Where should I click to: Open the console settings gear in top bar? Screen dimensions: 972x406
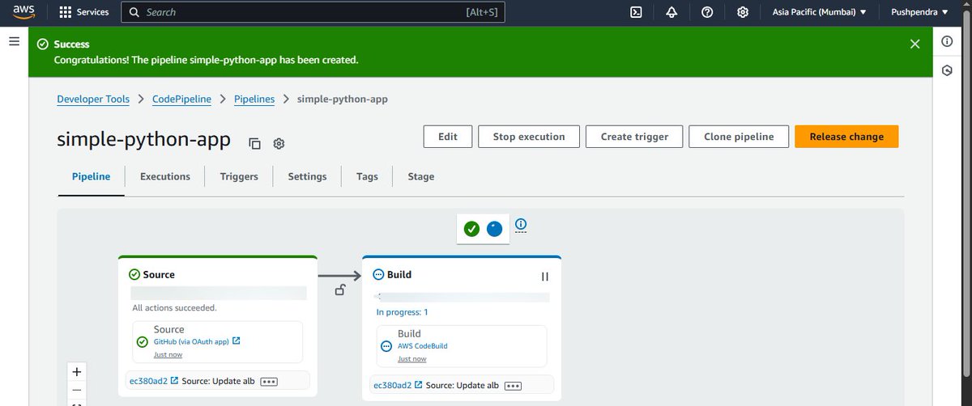[743, 12]
